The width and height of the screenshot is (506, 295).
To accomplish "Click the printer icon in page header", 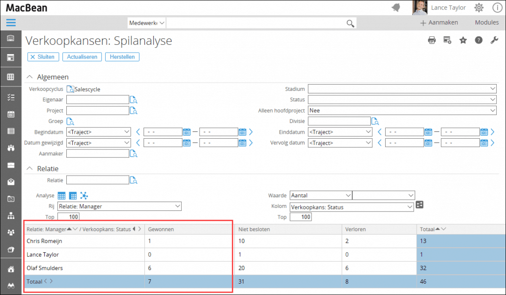I will [x=432, y=40].
